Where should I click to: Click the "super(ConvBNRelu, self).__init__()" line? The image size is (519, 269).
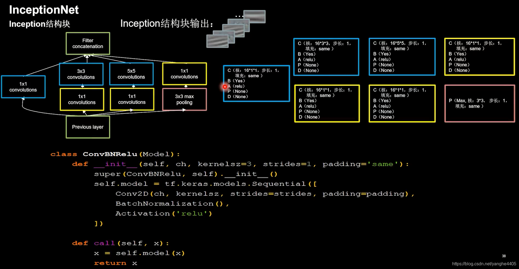(186, 174)
